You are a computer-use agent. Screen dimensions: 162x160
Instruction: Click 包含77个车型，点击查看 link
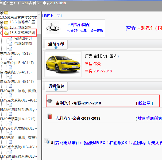coord(85,31)
